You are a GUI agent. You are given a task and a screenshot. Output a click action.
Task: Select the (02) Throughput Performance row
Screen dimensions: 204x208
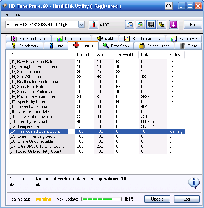coord(97,67)
